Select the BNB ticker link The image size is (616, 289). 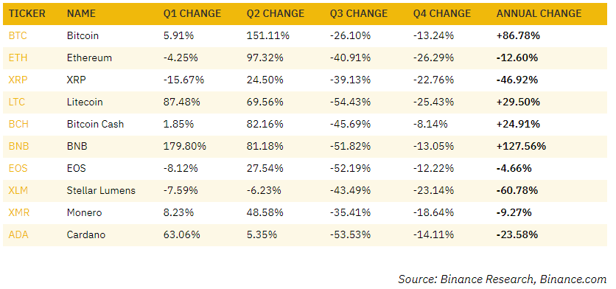click(18, 146)
